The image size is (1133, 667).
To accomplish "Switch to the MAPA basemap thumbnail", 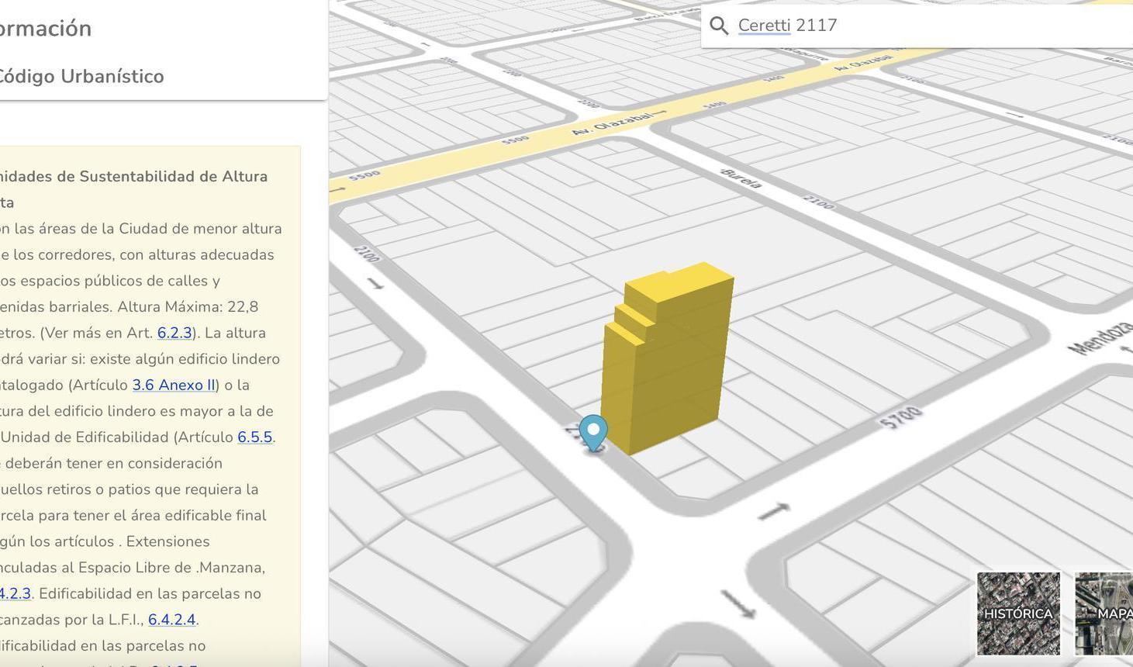I will tap(1104, 613).
